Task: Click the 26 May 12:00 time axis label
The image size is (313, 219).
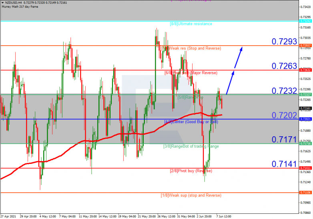Action: [x=166, y=217]
